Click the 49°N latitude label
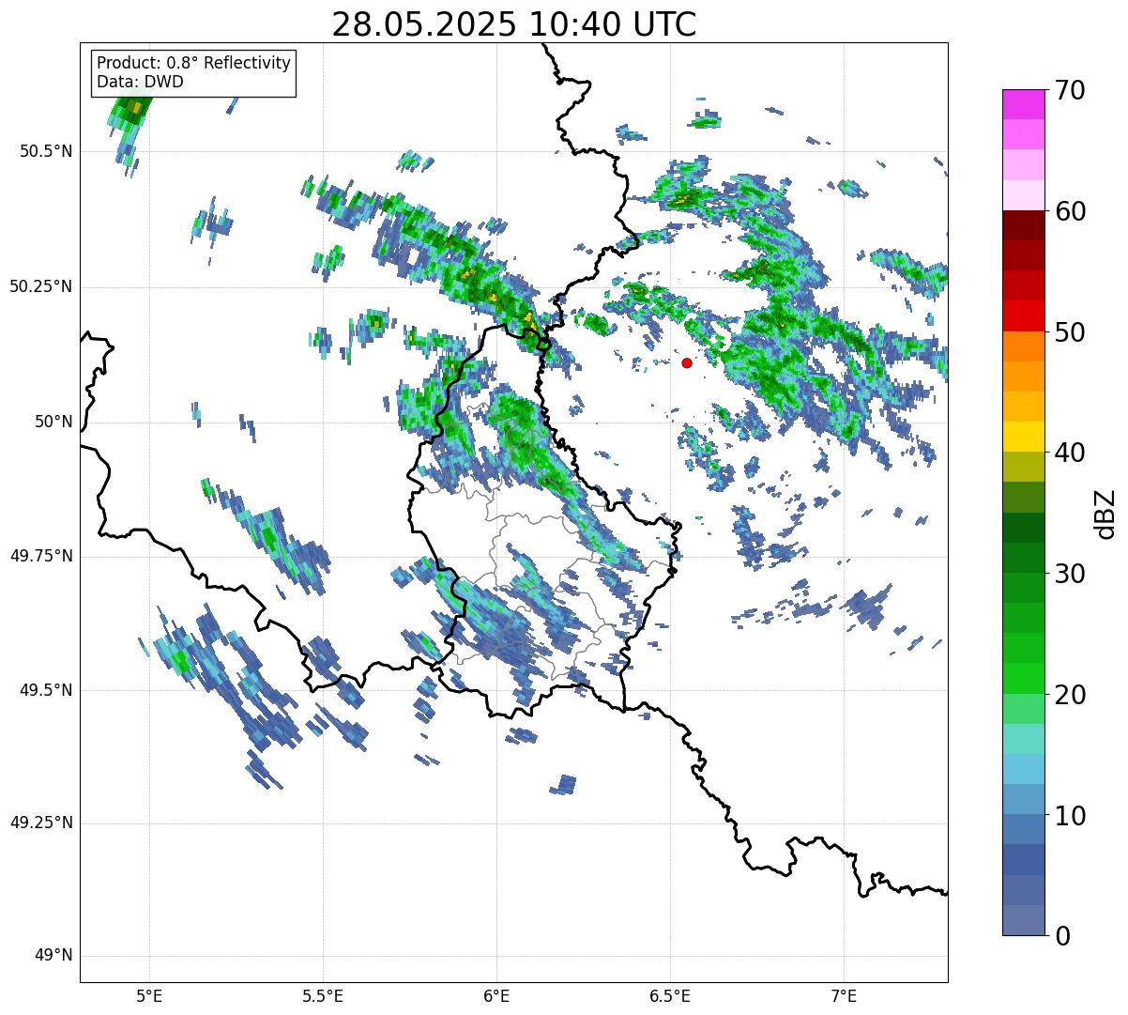 pos(54,956)
